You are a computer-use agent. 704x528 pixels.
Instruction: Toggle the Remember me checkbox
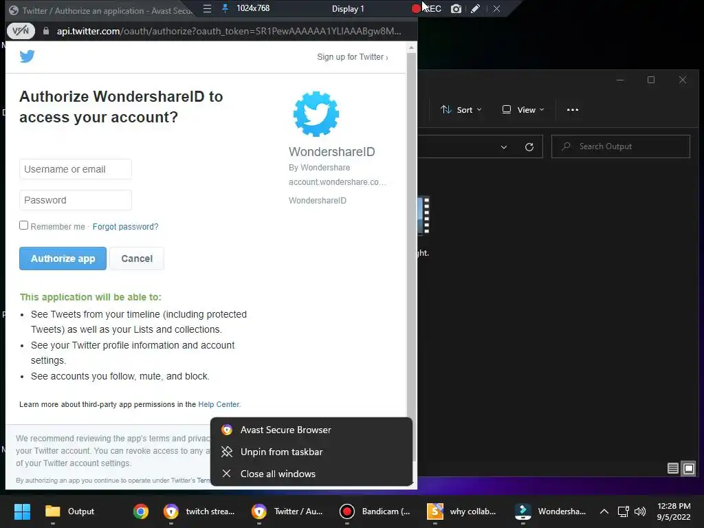click(x=24, y=225)
